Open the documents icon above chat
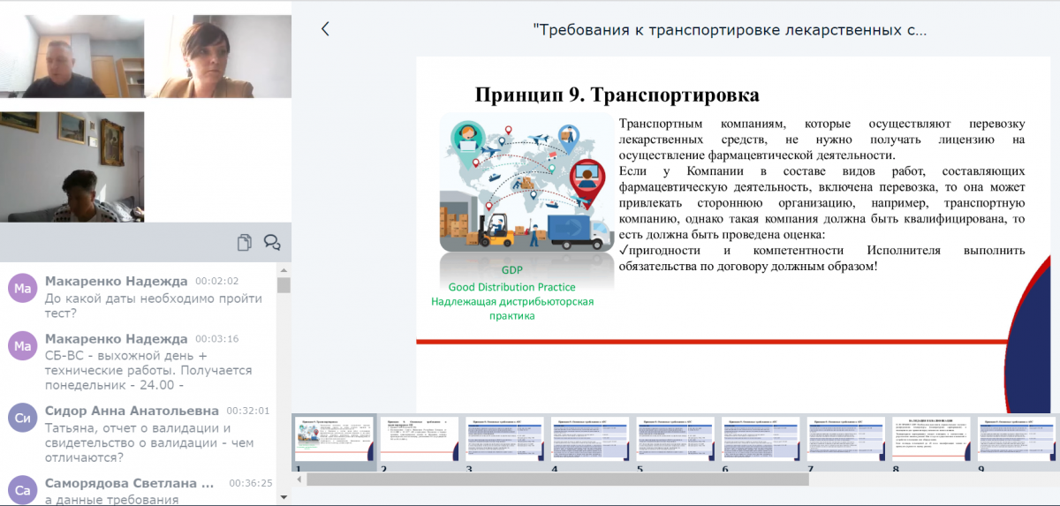1060x506 pixels. coord(245,242)
